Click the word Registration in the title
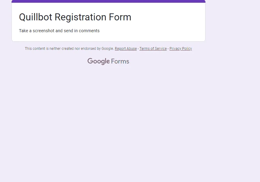Screen dimensions: 260x182 80,17
